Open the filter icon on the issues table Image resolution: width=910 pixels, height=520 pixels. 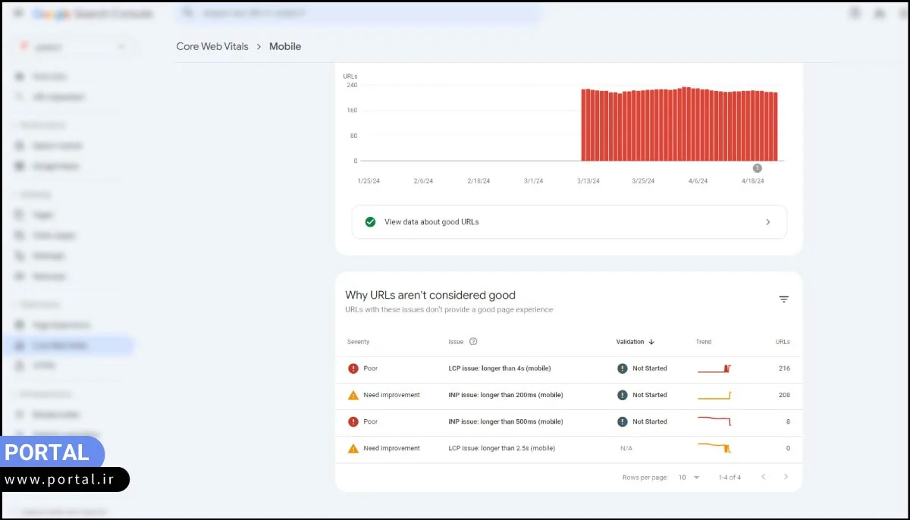pyautogui.click(x=783, y=299)
